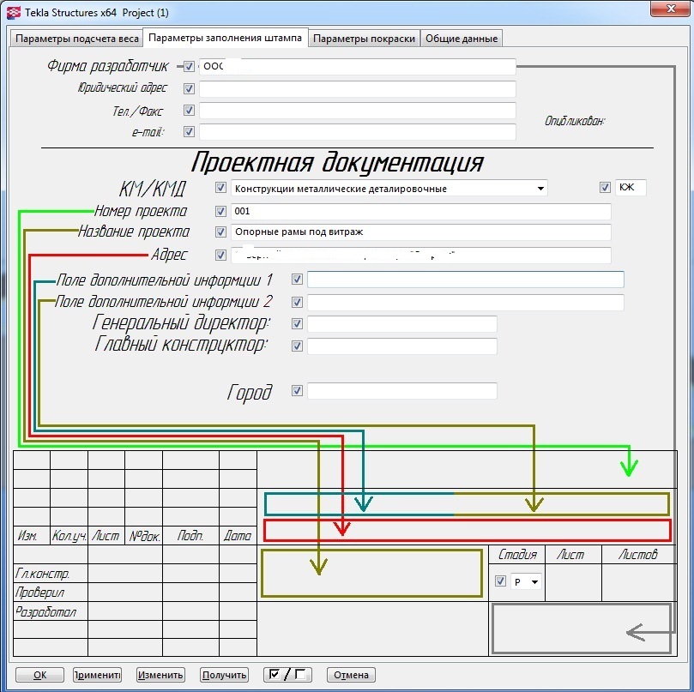The height and width of the screenshot is (692, 694).
Task: Click the OK button
Action: [39, 675]
